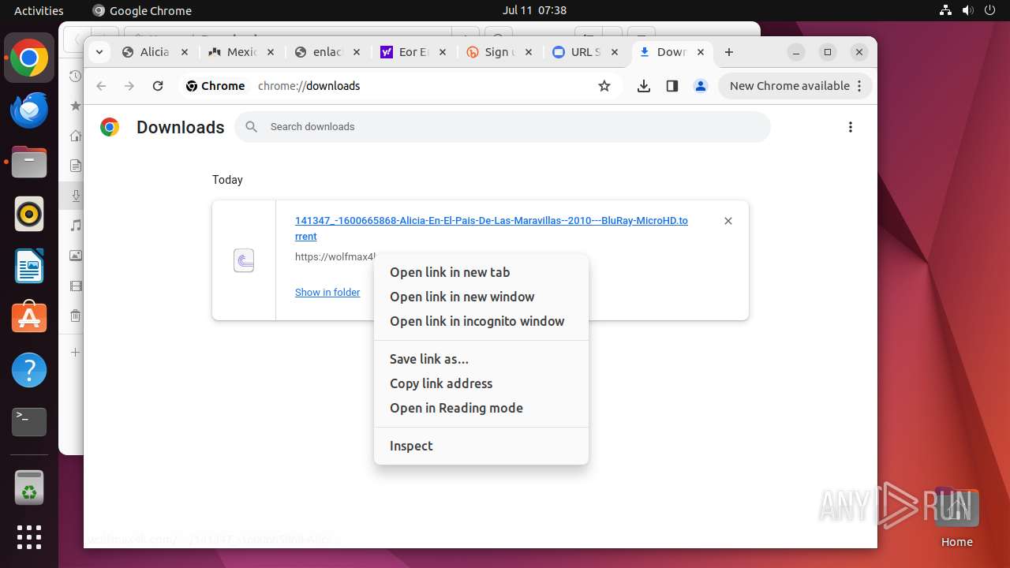The height and width of the screenshot is (568, 1010).
Task: Open the downloads tray icon in toolbar
Action: point(644,86)
